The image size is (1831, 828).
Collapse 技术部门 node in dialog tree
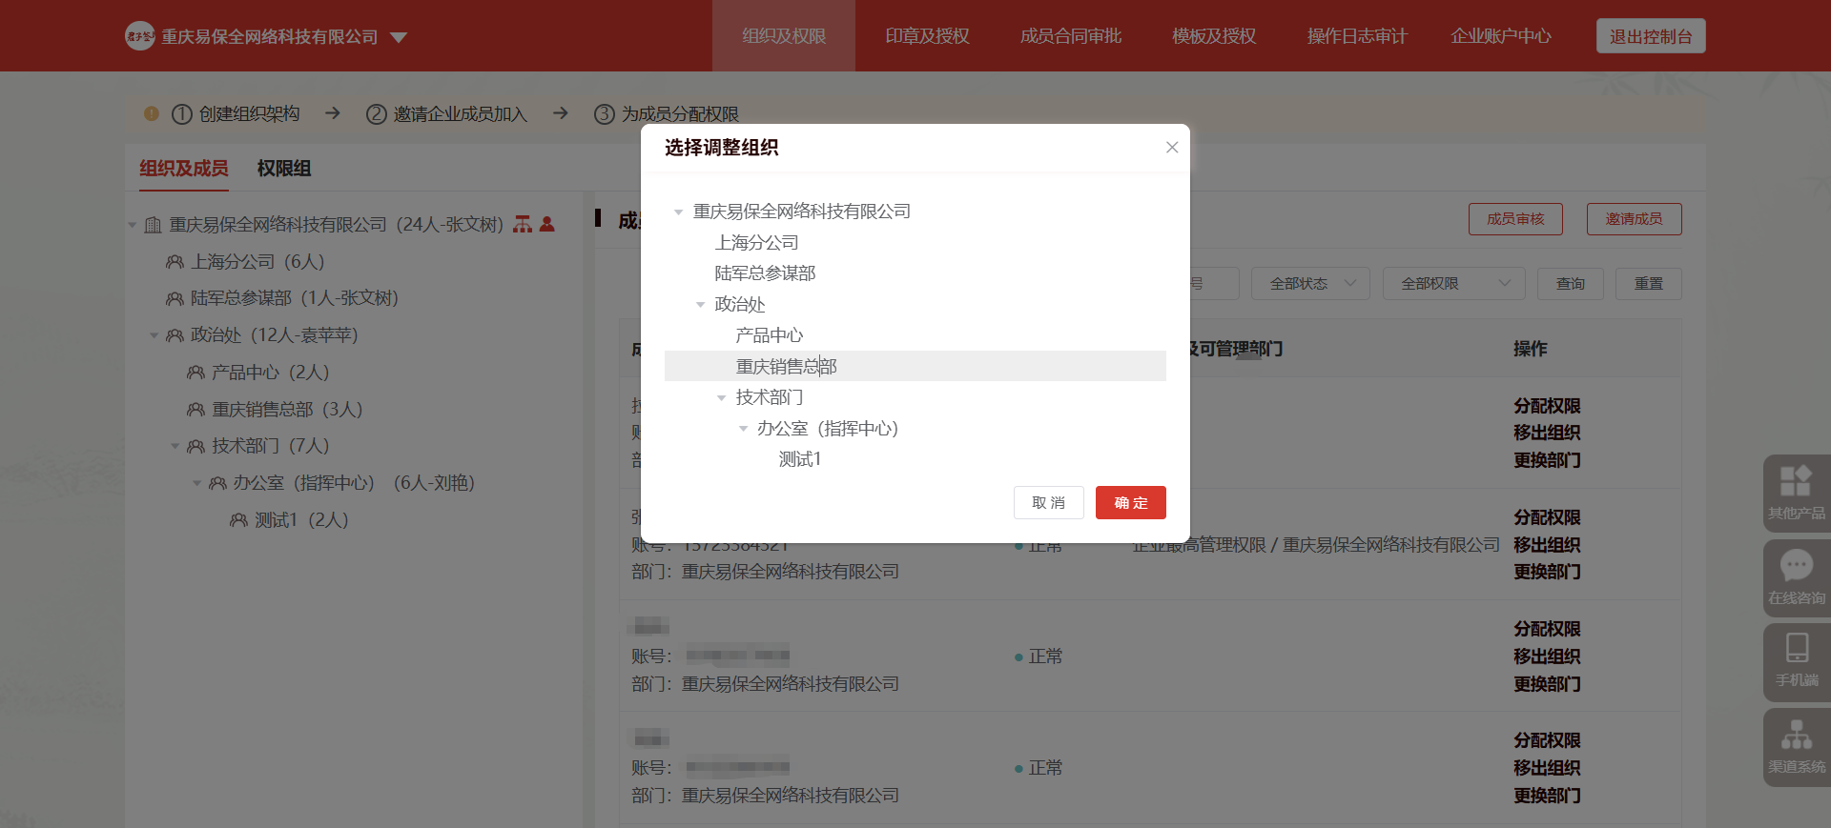click(721, 397)
